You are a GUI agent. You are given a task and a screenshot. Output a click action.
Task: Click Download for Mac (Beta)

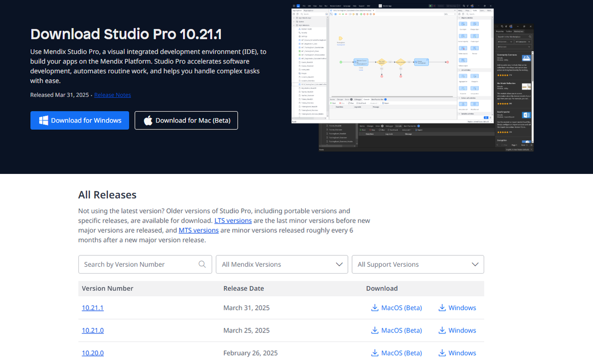point(186,120)
